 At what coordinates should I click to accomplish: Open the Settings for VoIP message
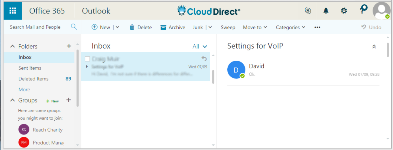(146, 66)
